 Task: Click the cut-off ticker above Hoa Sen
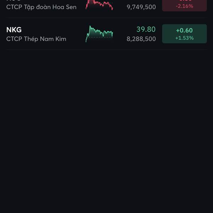click(x=13, y=0)
